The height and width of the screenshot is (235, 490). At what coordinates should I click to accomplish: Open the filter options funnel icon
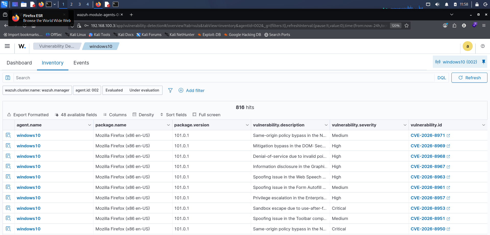point(170,90)
